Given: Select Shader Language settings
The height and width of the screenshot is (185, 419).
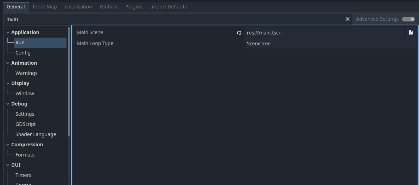Looking at the screenshot, I should (x=36, y=135).
